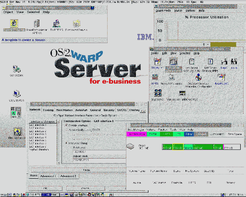Toggle the Enable interface checkbox

pyautogui.click(x=66, y=125)
